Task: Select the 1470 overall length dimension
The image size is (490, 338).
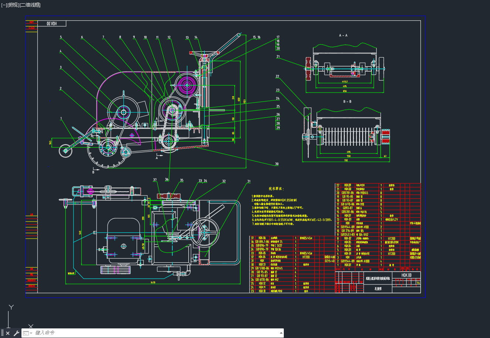Action: tap(153, 283)
